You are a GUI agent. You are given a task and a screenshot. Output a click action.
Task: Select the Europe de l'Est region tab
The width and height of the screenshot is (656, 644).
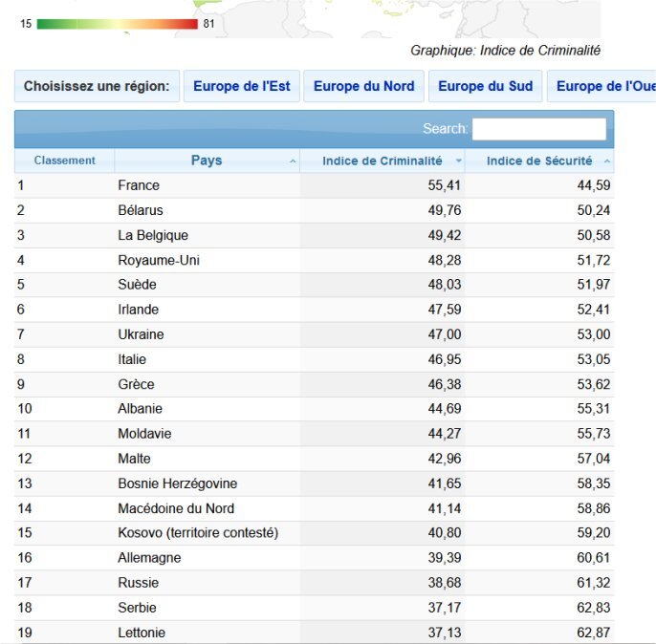tap(242, 86)
